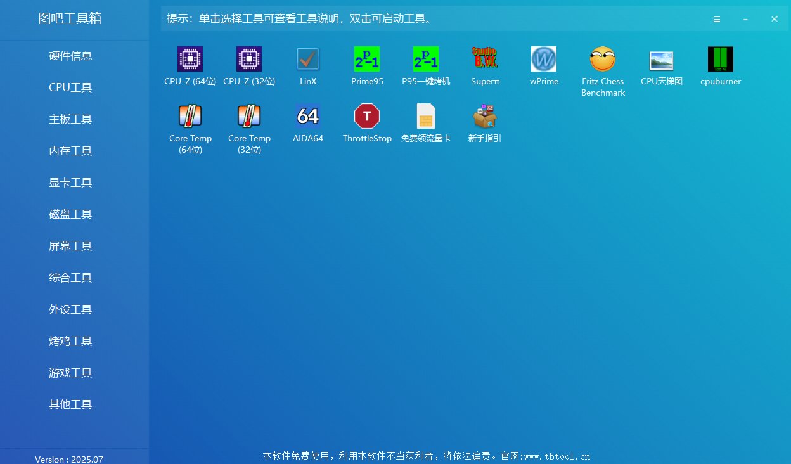Open the 其他工具 category

click(x=70, y=404)
